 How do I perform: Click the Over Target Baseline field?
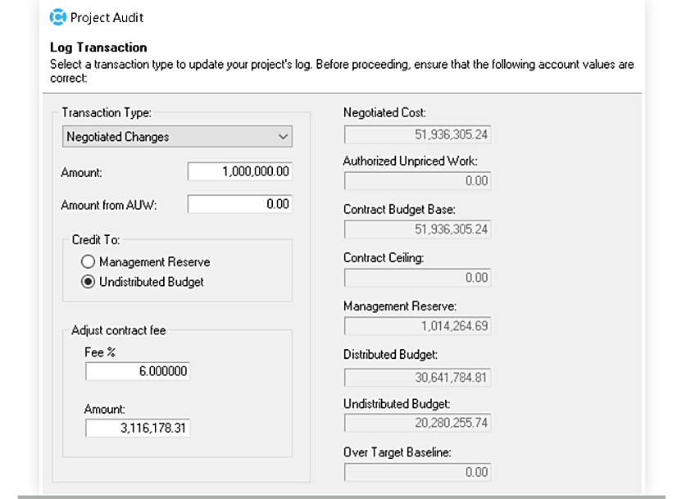tap(417, 472)
